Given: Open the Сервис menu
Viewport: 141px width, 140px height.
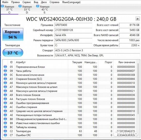Looking at the screenshot, I should 27,2.
